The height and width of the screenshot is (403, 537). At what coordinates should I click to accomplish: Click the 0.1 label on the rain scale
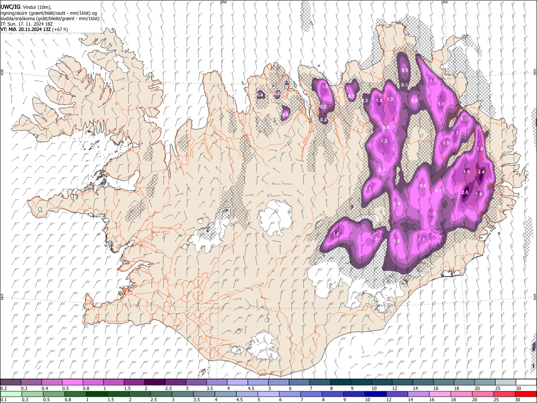(3, 400)
